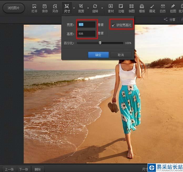
Task: Click the 保存 (Save) icon
Action: coord(45,8)
